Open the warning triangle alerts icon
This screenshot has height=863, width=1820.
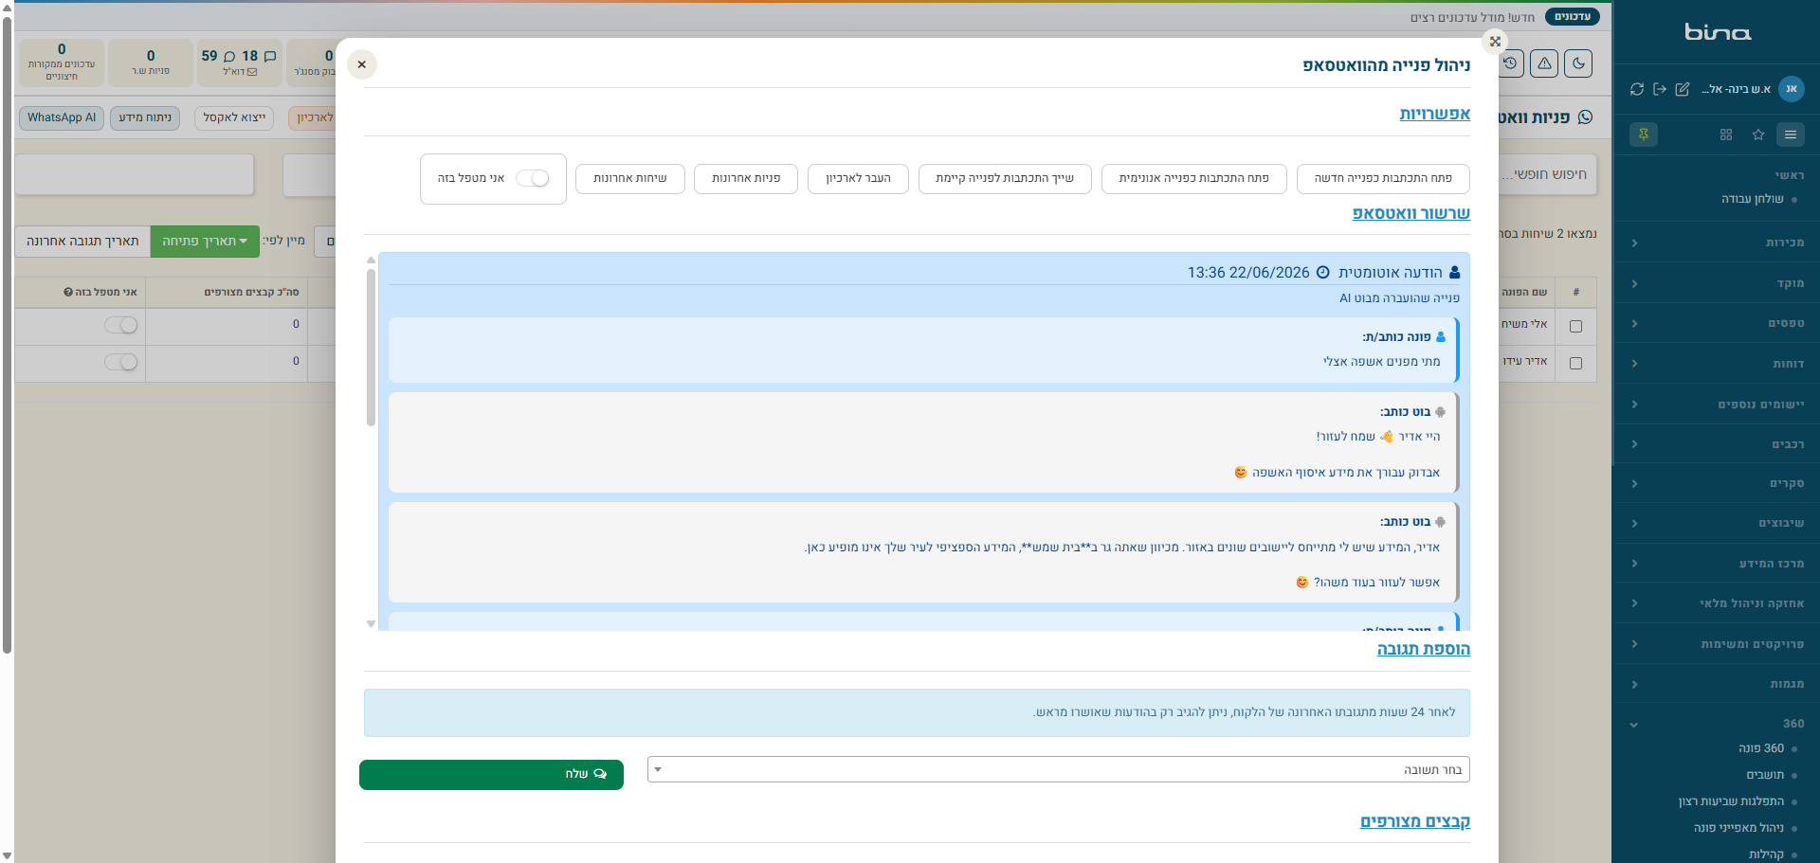click(1544, 63)
